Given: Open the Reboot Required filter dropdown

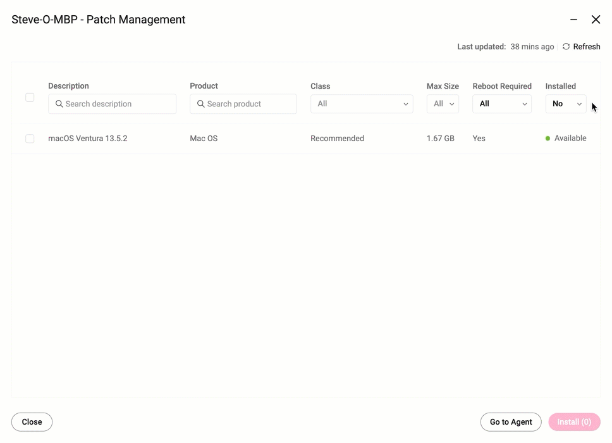Looking at the screenshot, I should 502,104.
